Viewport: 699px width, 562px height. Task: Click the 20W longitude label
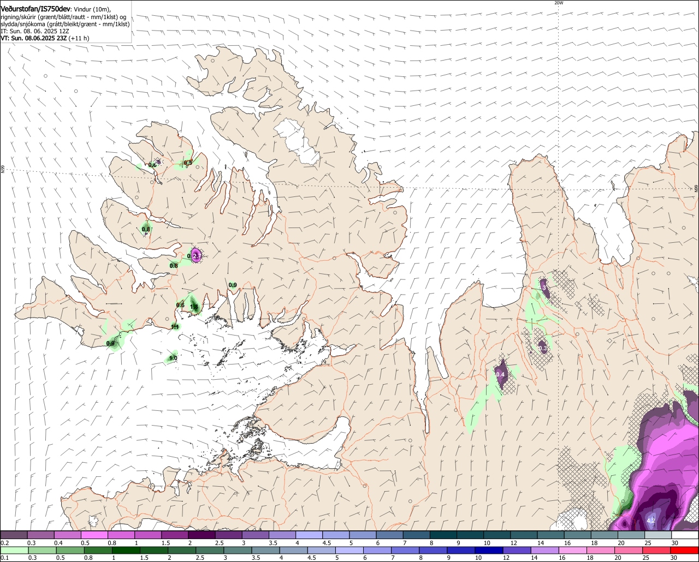click(558, 3)
